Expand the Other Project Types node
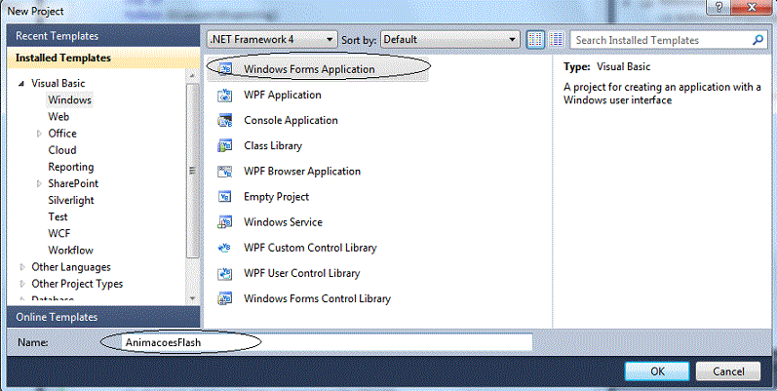The height and width of the screenshot is (391, 777). [x=21, y=284]
